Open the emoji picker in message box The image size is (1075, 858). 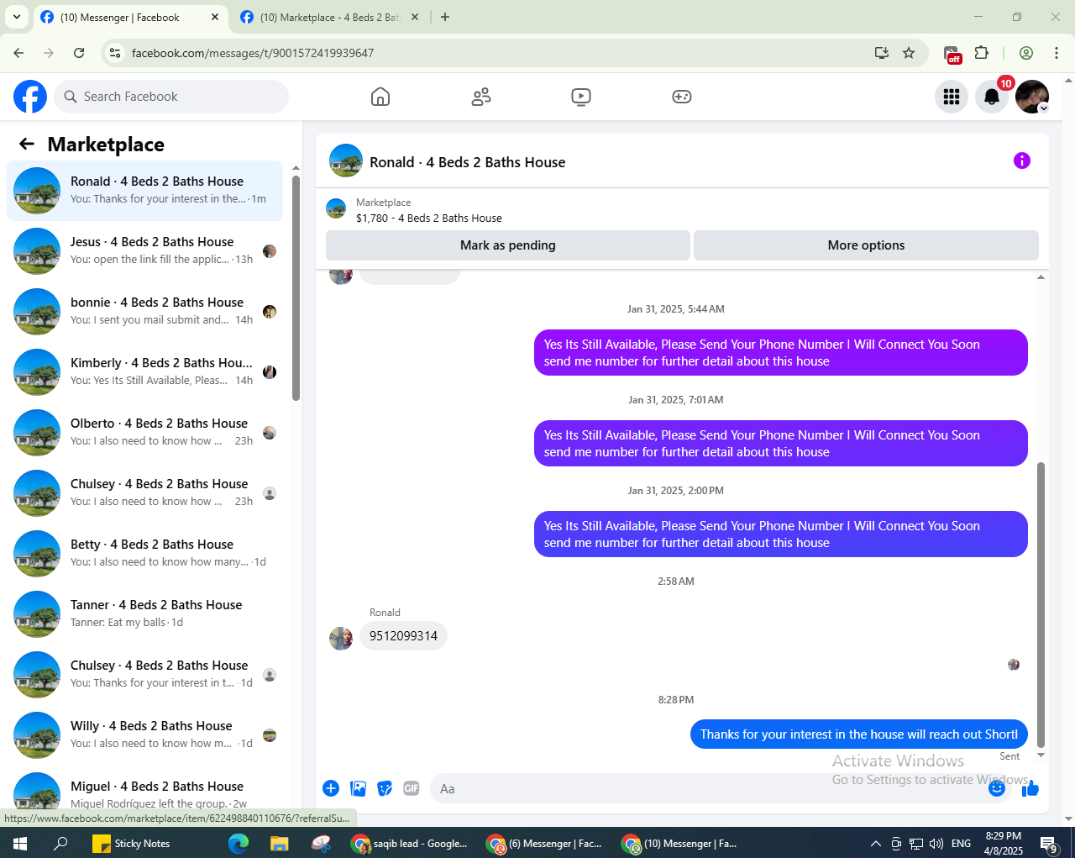997,788
